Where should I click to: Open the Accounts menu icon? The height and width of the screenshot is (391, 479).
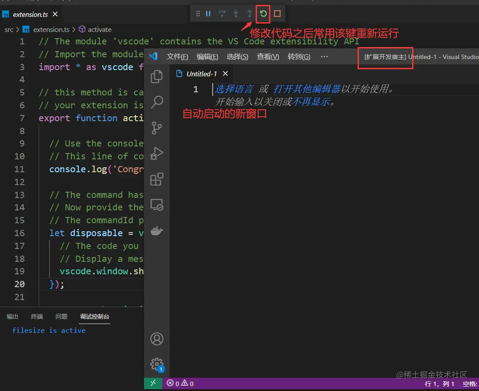click(x=157, y=339)
